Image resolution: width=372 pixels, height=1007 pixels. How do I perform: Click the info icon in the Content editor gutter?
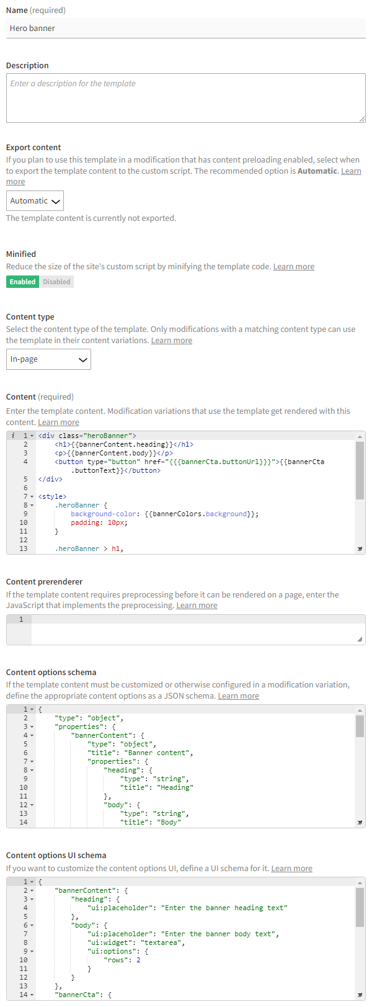[x=13, y=436]
